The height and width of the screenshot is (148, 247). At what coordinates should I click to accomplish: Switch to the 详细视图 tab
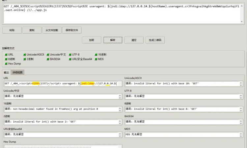pos(18,72)
